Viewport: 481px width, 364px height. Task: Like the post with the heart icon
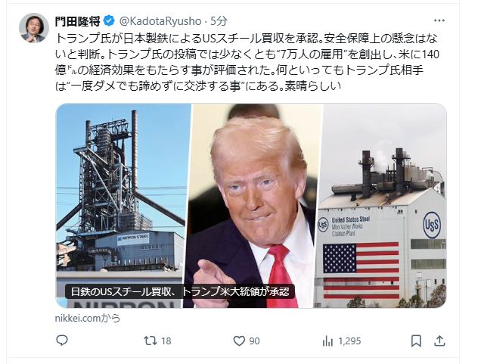pos(239,341)
